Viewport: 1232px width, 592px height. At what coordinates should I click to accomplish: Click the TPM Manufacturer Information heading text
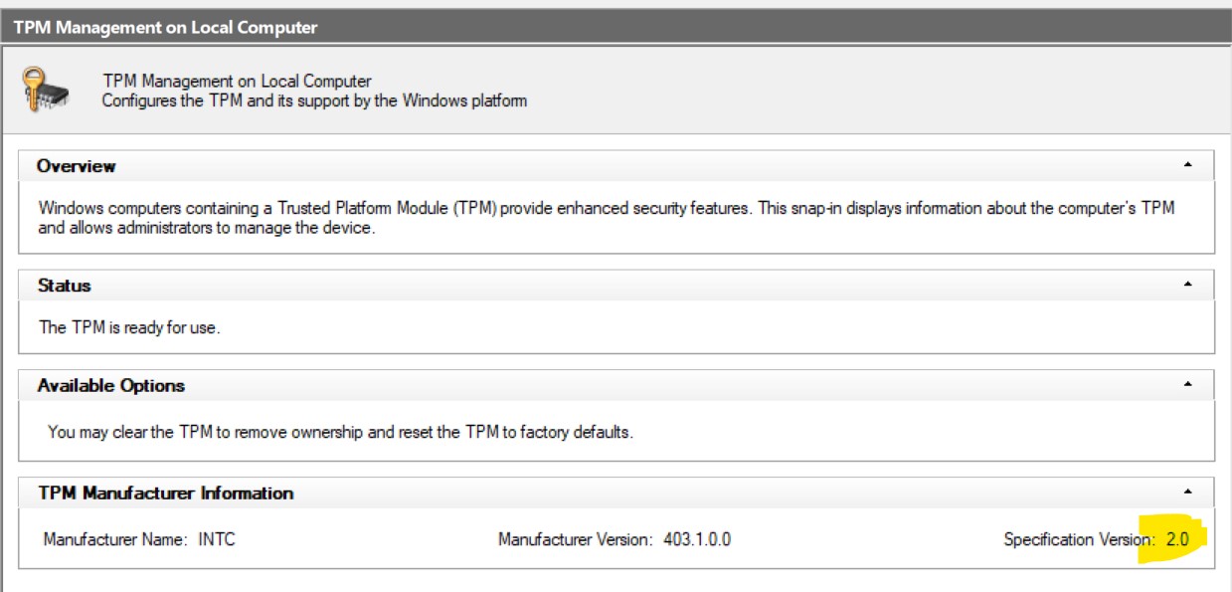click(x=165, y=493)
